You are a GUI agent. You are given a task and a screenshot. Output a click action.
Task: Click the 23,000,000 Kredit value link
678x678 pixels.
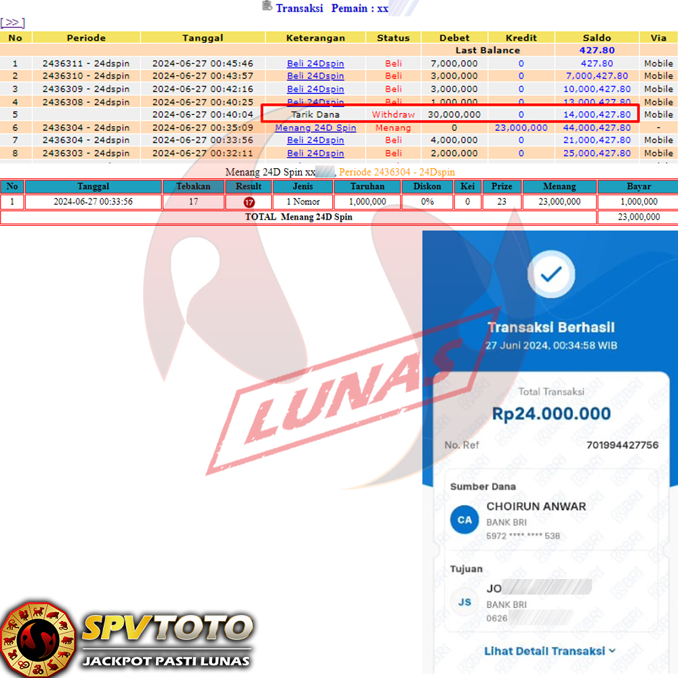521,127
